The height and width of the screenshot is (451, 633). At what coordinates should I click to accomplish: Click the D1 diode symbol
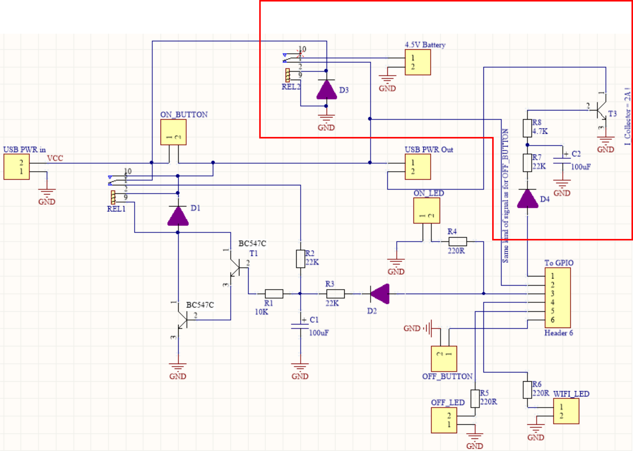pyautogui.click(x=178, y=216)
